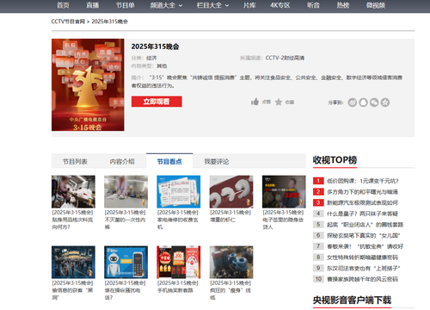Click the 央视影音客户端下载 heading

click(352, 301)
